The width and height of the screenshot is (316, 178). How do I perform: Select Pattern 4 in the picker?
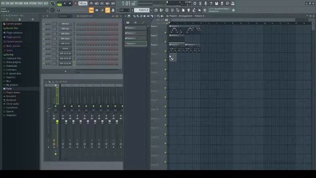tap(136, 44)
